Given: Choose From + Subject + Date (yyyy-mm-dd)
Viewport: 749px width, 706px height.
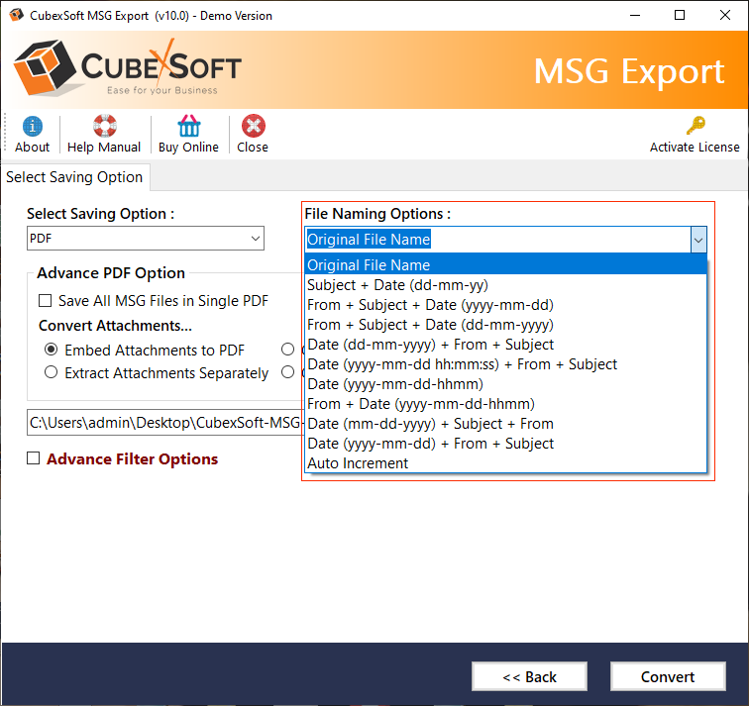Looking at the screenshot, I should pyautogui.click(x=505, y=305).
